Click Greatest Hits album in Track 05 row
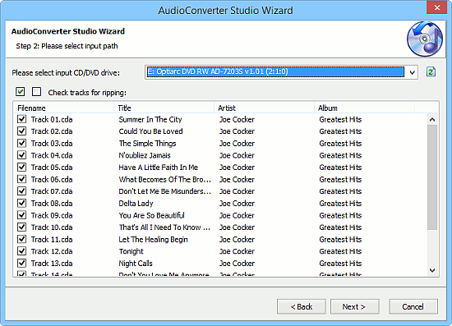Image resolution: width=452 pixels, height=326 pixels. [x=340, y=168]
